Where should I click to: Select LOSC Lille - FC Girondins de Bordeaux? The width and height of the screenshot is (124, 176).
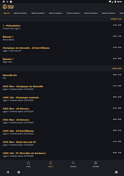point(62,154)
